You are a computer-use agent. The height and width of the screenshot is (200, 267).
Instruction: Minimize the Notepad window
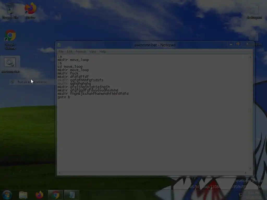tap(231, 44)
